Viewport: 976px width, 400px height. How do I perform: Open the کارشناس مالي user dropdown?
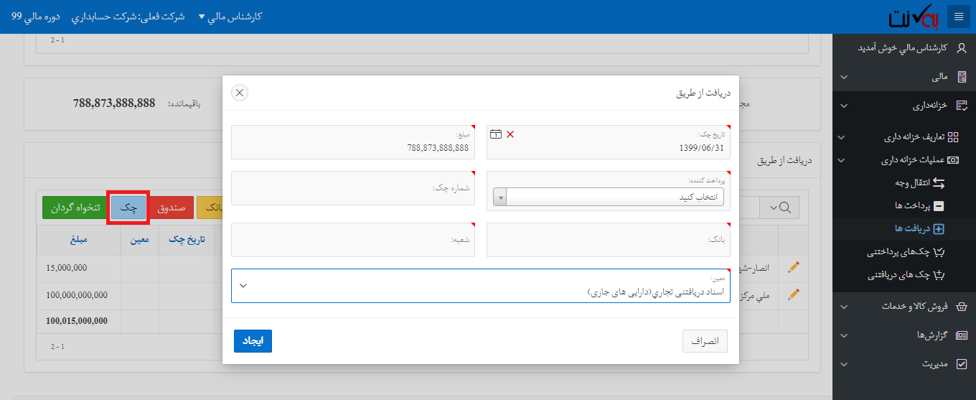coord(230,16)
